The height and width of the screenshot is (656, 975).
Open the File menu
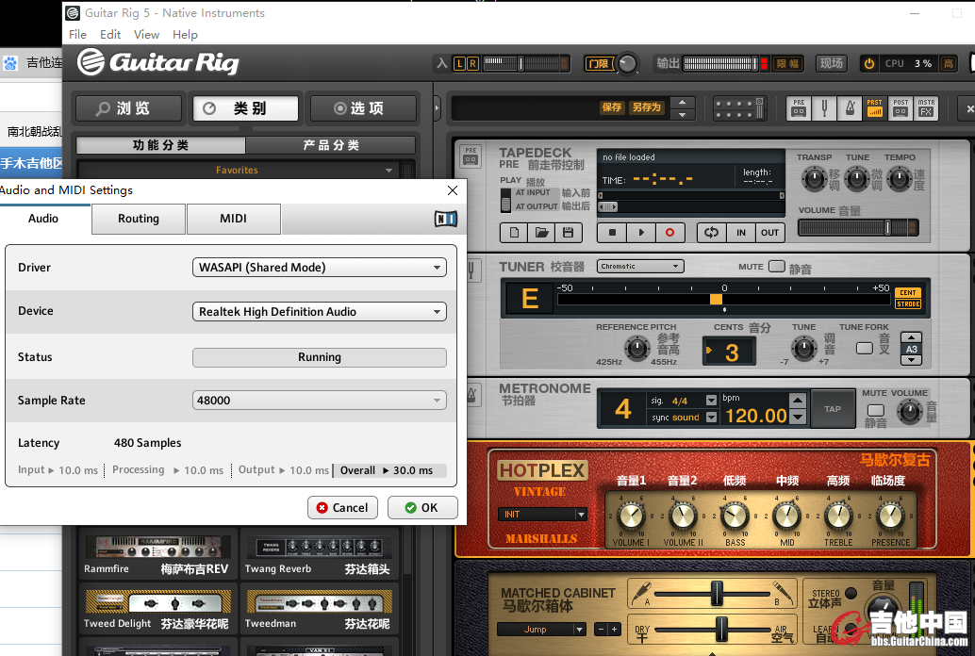pos(77,35)
